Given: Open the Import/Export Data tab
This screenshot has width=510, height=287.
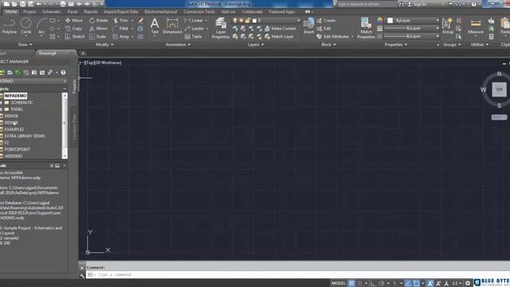Looking at the screenshot, I should 121,12.
